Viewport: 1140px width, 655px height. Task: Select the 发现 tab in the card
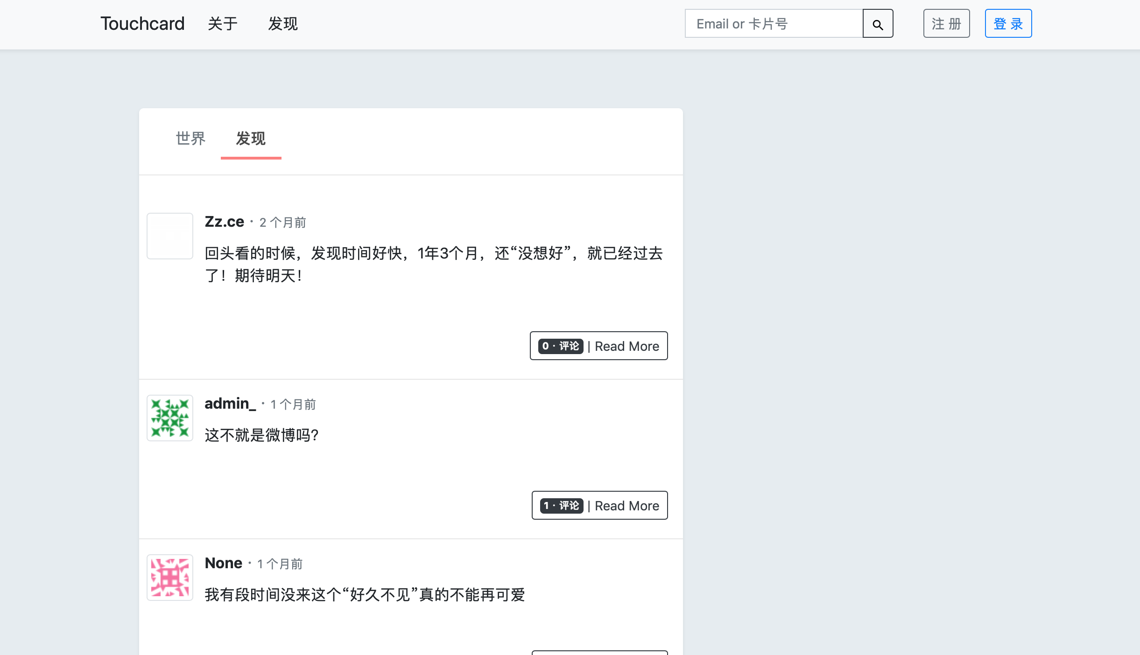[251, 139]
